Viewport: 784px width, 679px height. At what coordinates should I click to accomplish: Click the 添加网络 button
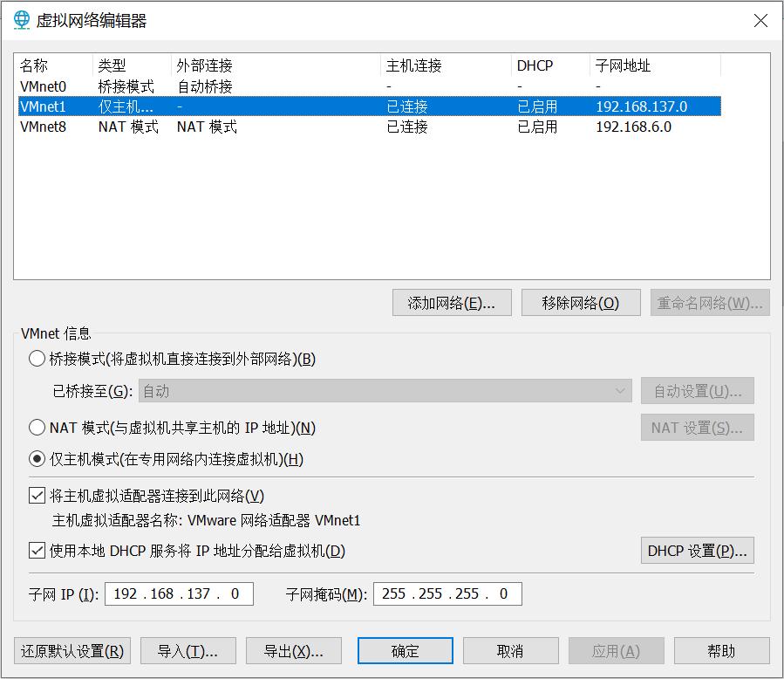tap(452, 302)
